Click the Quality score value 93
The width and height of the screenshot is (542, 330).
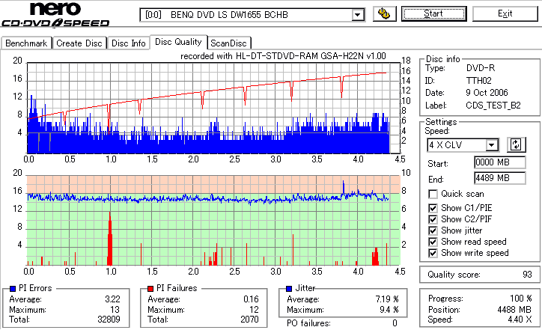point(527,275)
